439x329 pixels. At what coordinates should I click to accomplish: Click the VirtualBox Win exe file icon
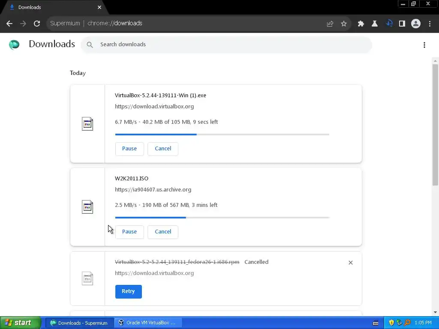(x=87, y=124)
